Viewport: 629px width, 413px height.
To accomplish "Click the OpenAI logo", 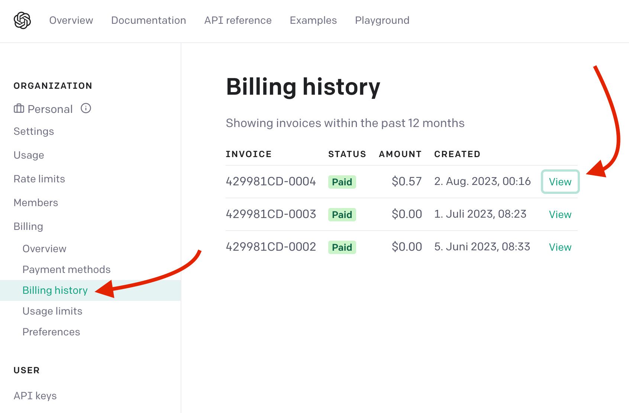I will pos(23,20).
